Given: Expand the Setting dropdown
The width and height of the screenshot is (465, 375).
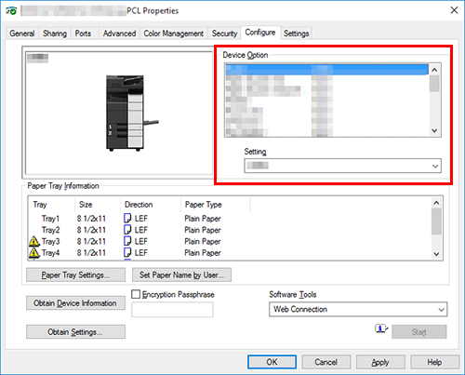Looking at the screenshot, I should [342, 166].
